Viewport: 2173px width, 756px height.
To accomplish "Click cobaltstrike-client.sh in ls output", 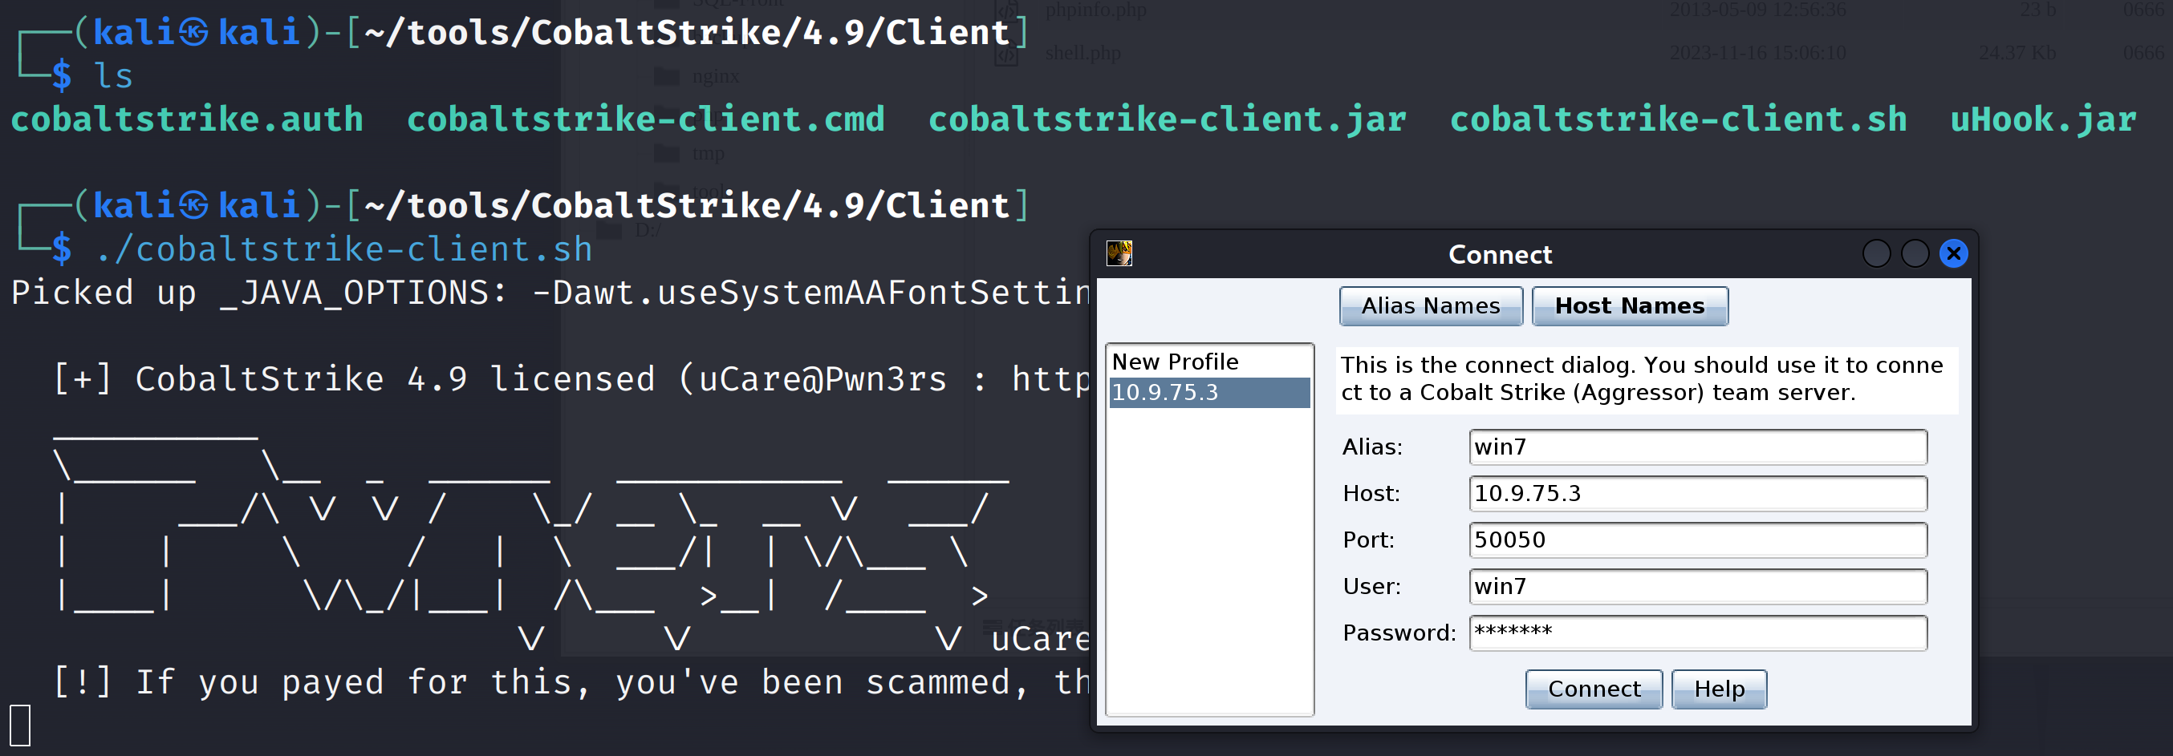I will click(x=1678, y=119).
